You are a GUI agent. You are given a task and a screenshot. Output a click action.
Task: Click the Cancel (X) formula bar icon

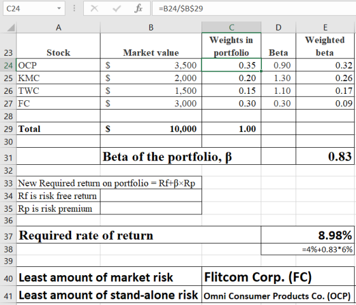[x=94, y=9]
